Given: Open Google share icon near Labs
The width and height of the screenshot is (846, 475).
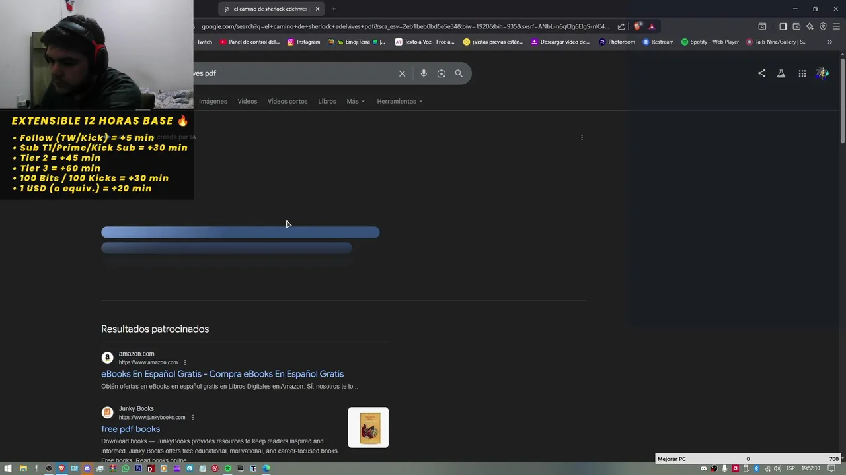Looking at the screenshot, I should pyautogui.click(x=761, y=73).
